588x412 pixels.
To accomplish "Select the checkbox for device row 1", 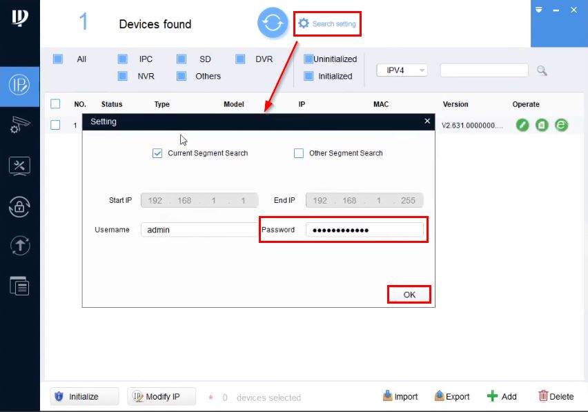I will click(55, 125).
